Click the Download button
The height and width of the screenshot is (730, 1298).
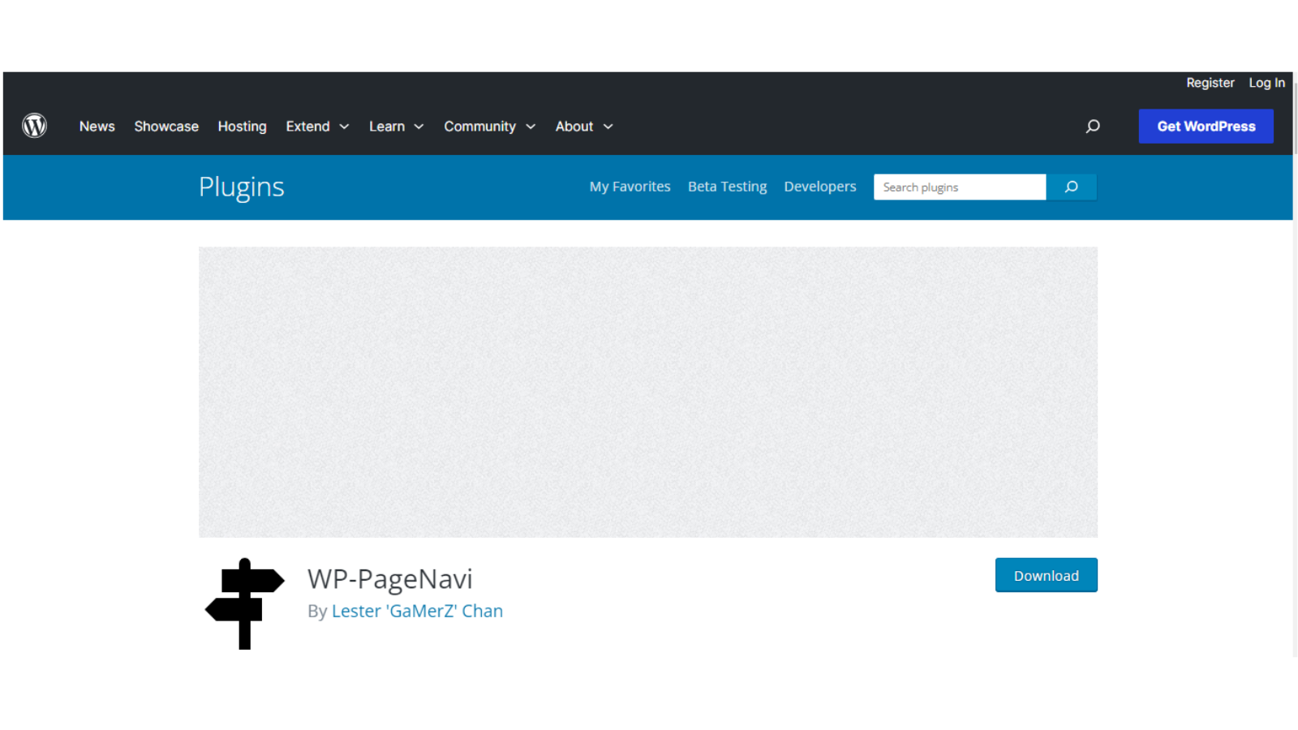pyautogui.click(x=1046, y=575)
